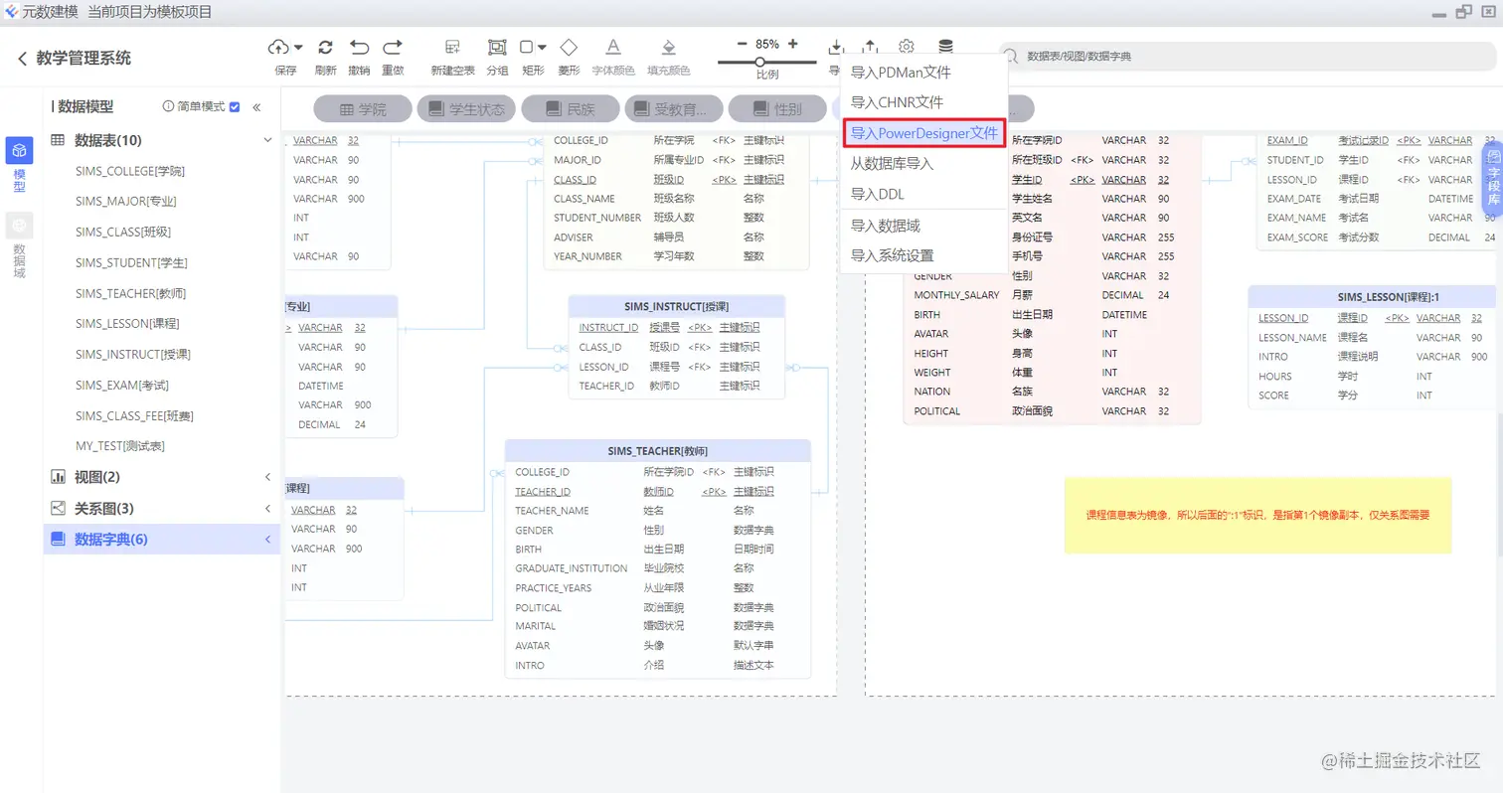Expand the 数据字典(6) section

pyautogui.click(x=267, y=540)
